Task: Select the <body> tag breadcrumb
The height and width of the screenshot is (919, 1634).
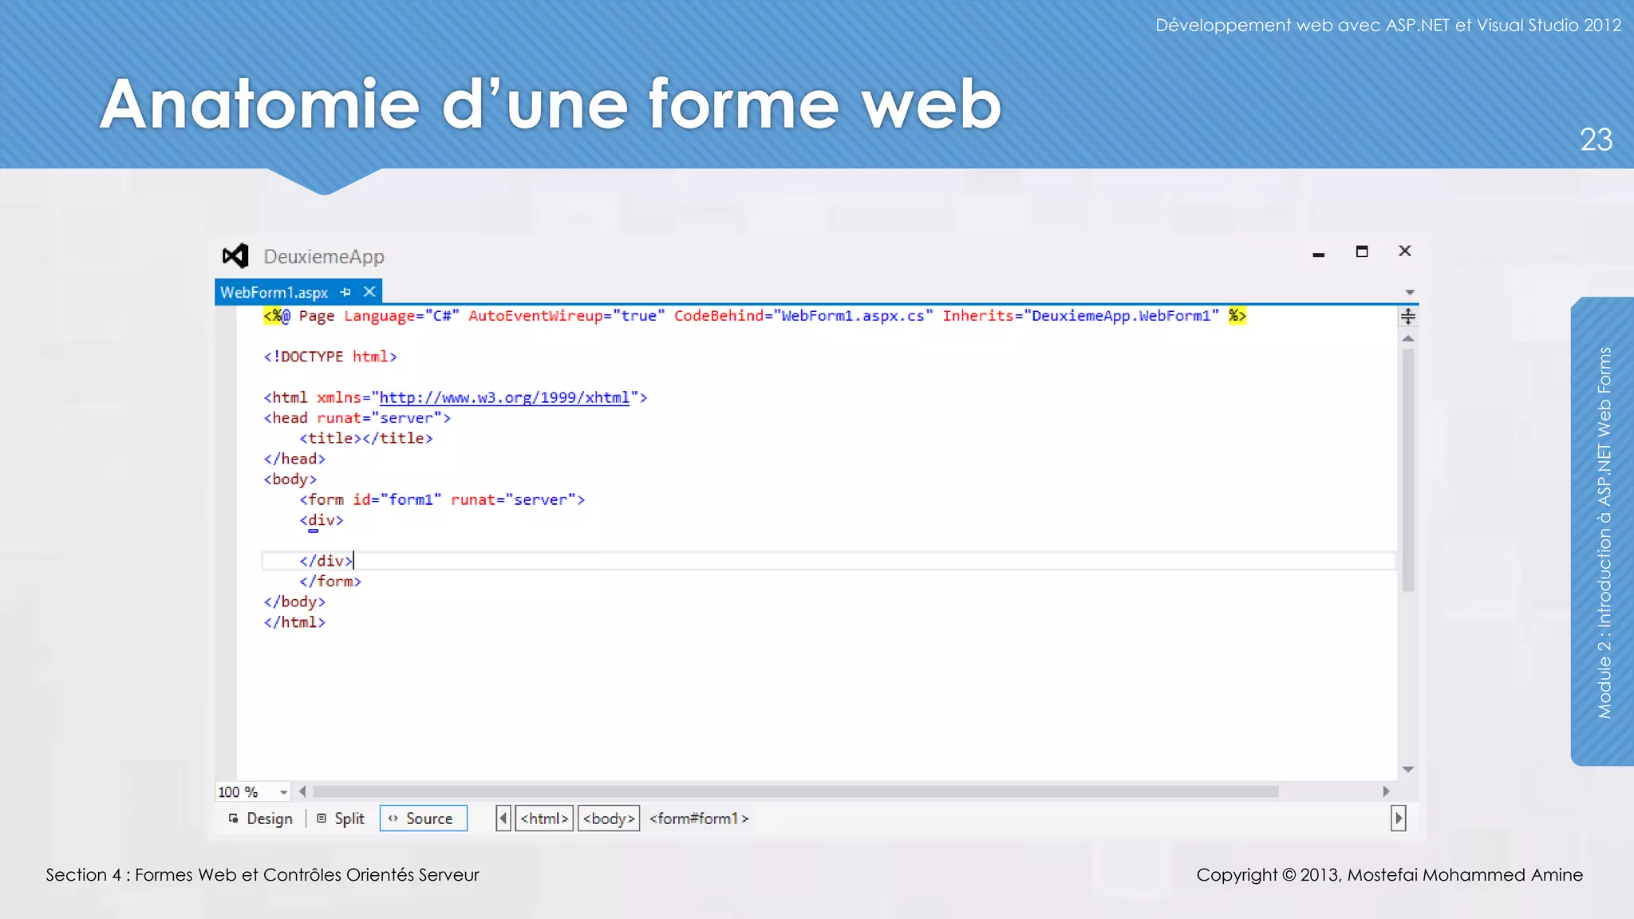Action: point(609,818)
